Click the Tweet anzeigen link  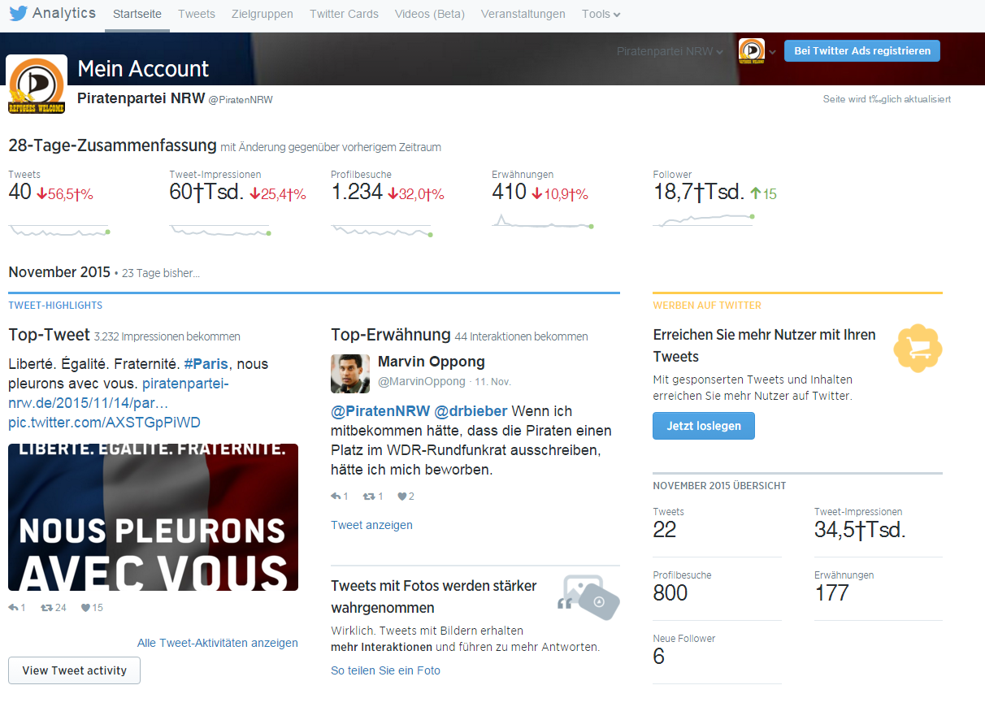pyautogui.click(x=371, y=525)
